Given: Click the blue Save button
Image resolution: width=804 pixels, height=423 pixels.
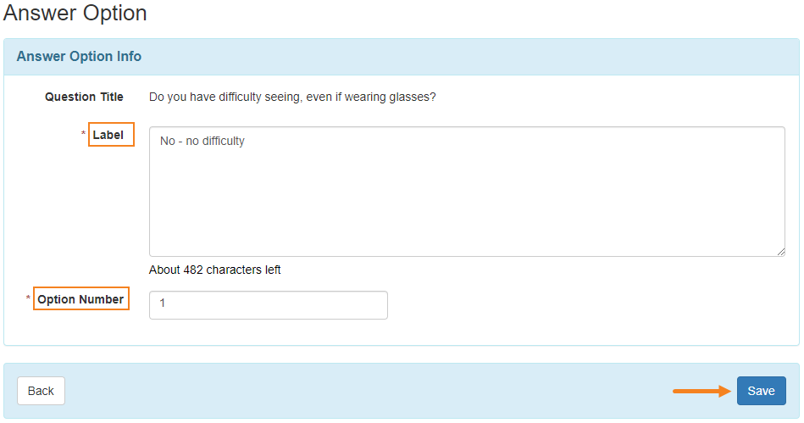Looking at the screenshot, I should pyautogui.click(x=761, y=391).
